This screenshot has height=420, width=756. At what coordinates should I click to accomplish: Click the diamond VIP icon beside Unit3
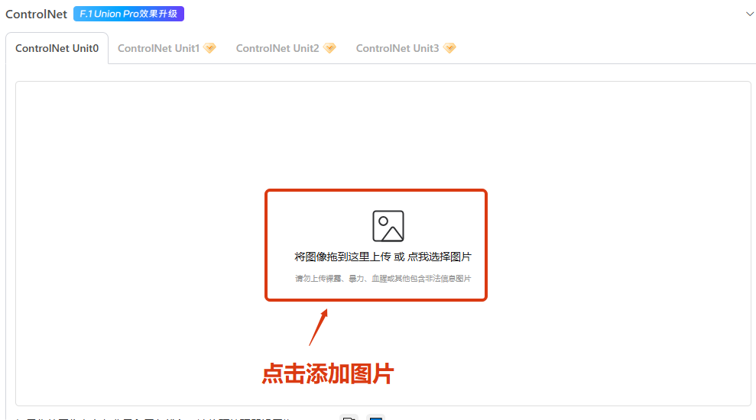point(449,48)
